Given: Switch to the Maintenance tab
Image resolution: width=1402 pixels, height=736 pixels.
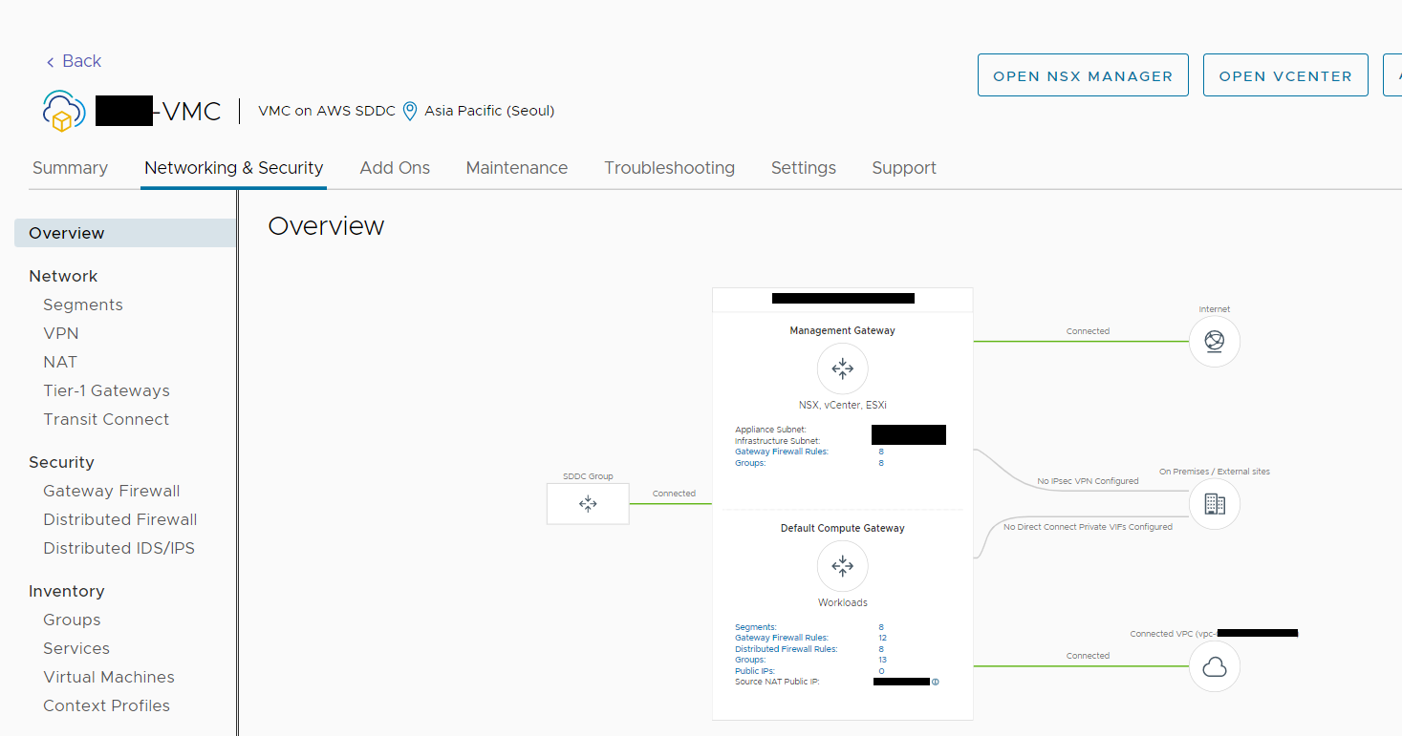Looking at the screenshot, I should coord(517,168).
